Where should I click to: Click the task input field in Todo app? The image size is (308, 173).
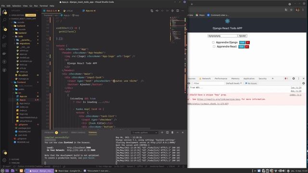(x=222, y=36)
